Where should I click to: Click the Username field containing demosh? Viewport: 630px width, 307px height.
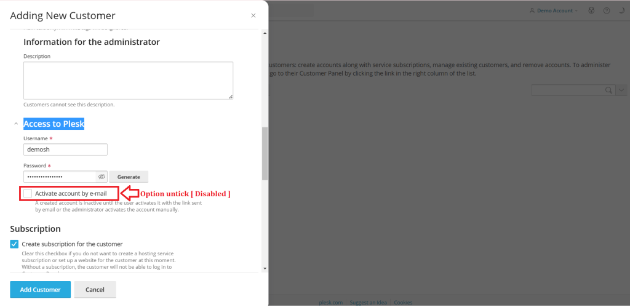tap(65, 150)
